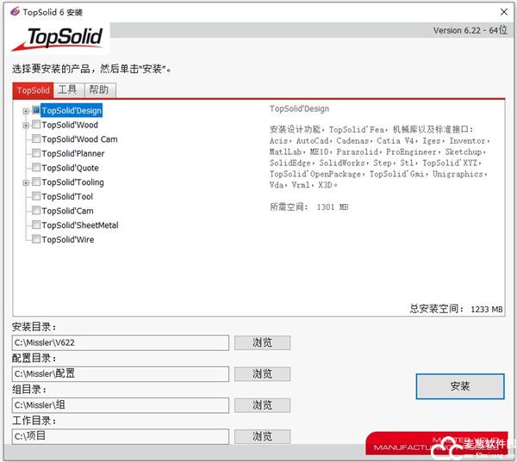Close the TopSolid installer window
This screenshot has height=462, width=517.
502,13
